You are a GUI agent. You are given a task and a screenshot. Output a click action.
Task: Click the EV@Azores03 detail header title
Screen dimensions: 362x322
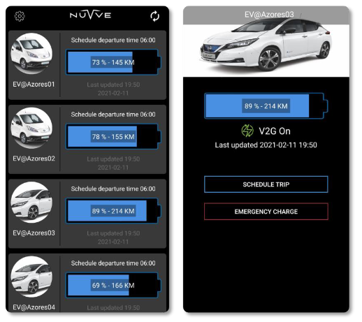(269, 15)
